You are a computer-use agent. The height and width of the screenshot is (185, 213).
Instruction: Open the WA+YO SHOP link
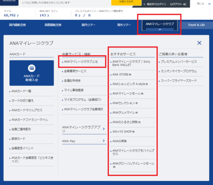click(123, 132)
